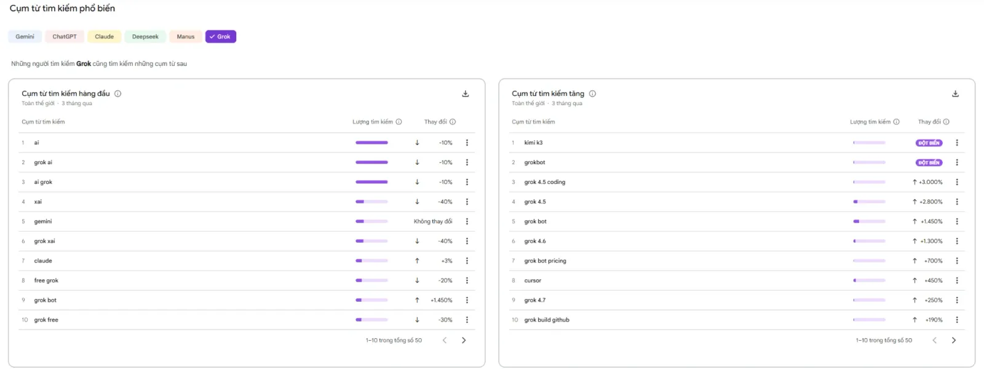The height and width of the screenshot is (380, 984).
Task: Open more options for the 'cursor' row
Action: click(957, 280)
